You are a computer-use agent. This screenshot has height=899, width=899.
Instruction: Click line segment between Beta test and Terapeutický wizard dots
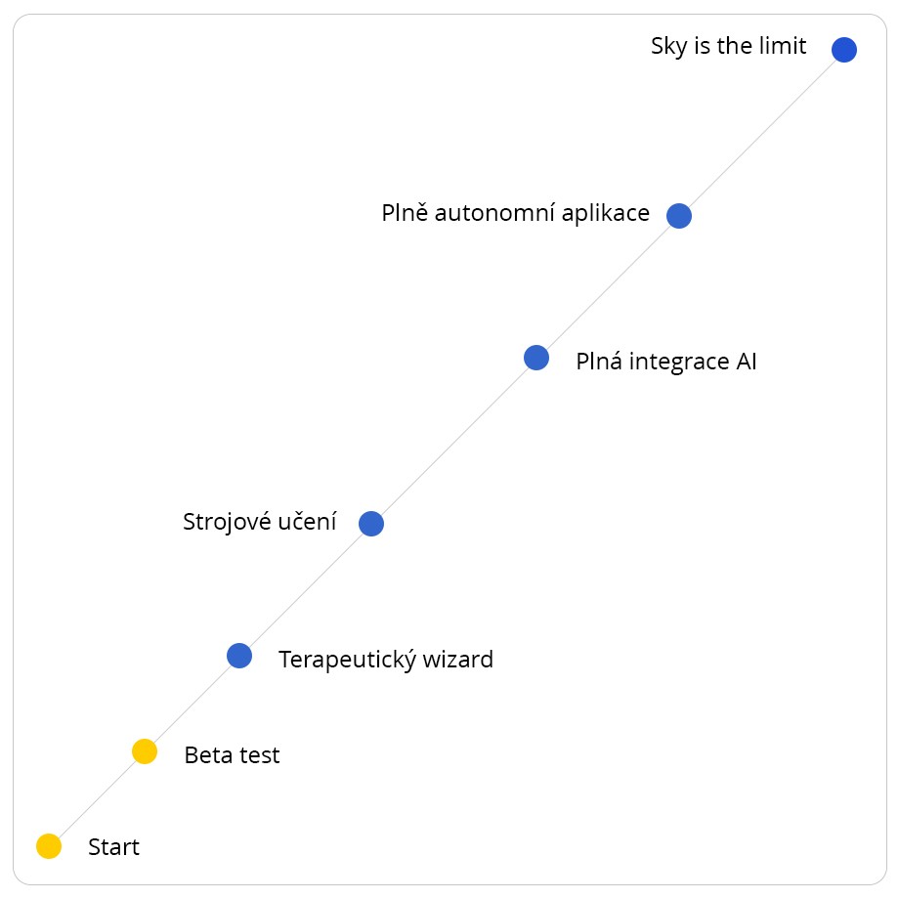point(192,704)
